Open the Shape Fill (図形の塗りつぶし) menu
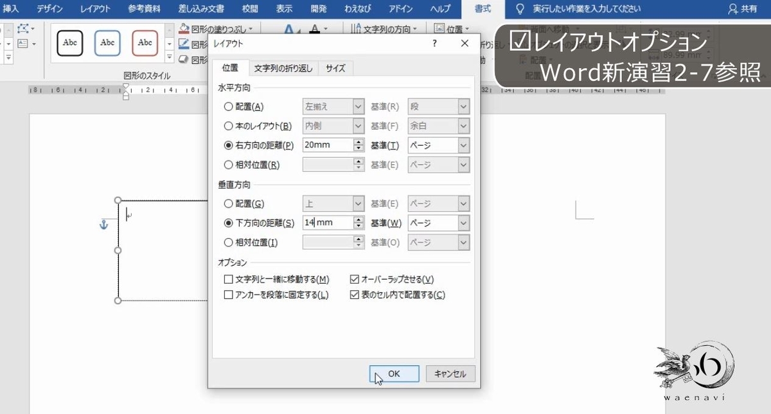771x414 pixels. click(216, 29)
